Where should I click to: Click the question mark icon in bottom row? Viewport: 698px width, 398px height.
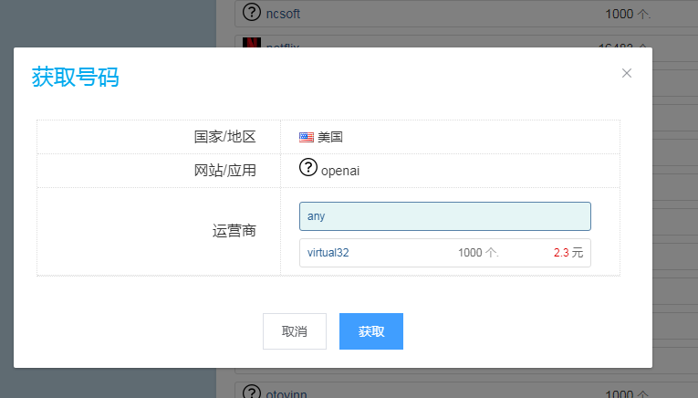[253, 393]
